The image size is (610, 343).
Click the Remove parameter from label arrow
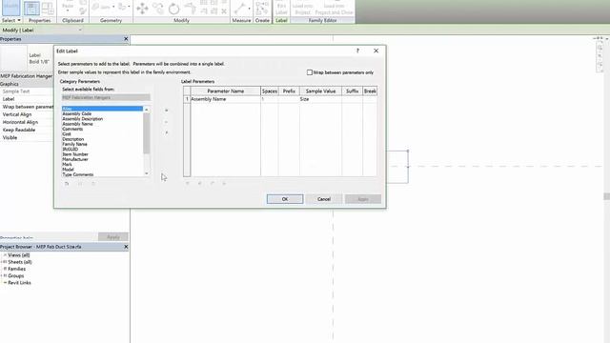click(166, 122)
